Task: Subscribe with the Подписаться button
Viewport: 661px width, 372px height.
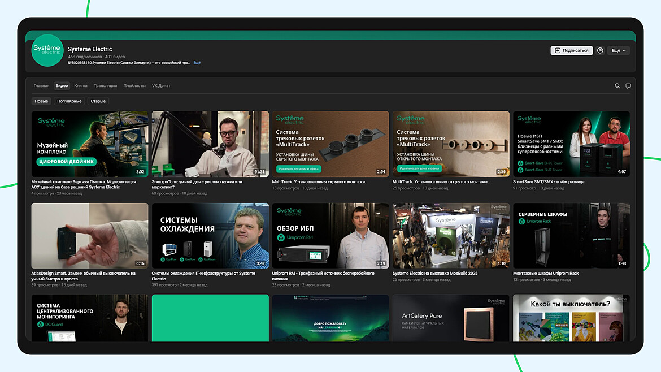Action: coord(572,51)
